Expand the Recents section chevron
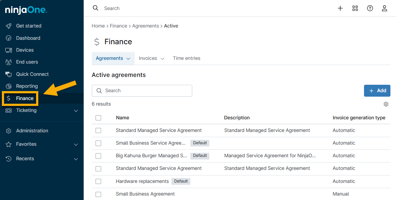Screen dimensions: 396x200 point(76,159)
